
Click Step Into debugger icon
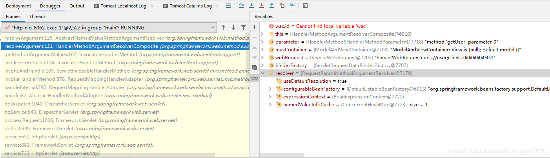coord(251,5)
